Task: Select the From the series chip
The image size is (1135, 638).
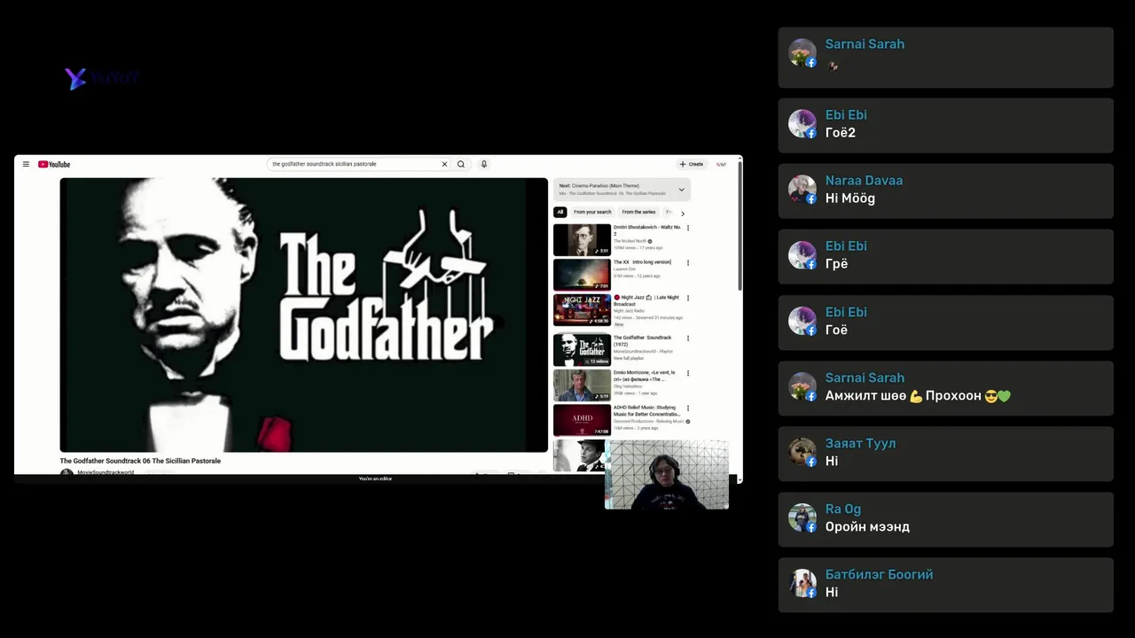Action: (x=638, y=212)
